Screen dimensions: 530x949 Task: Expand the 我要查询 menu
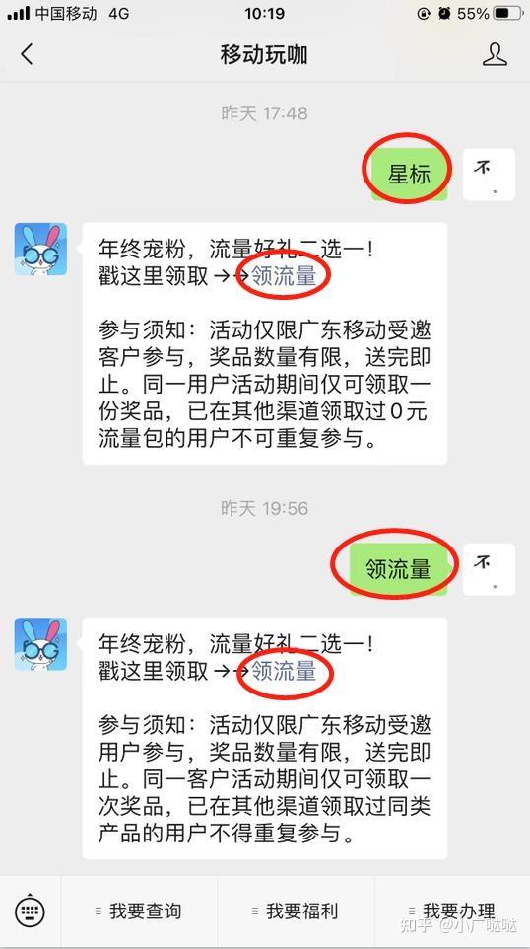pyautogui.click(x=139, y=911)
